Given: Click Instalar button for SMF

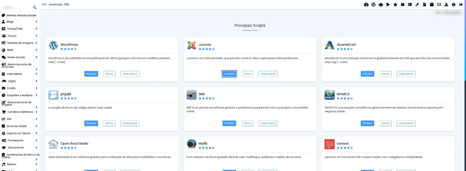Looking at the screenshot, I should (x=229, y=123).
